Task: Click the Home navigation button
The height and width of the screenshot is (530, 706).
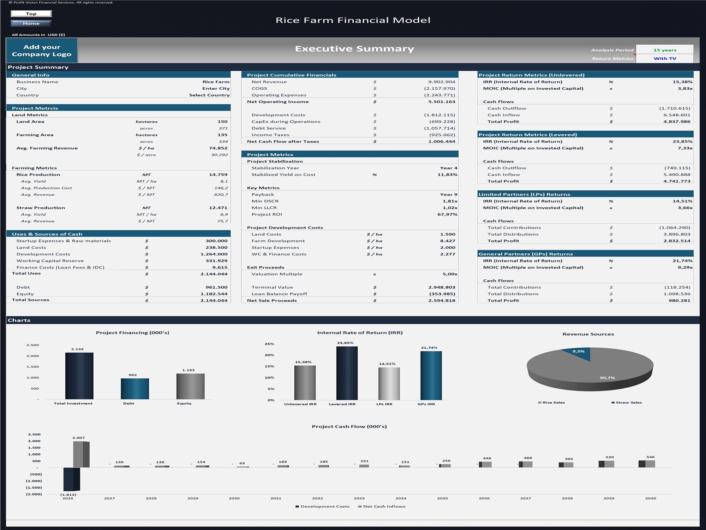Action: point(31,23)
